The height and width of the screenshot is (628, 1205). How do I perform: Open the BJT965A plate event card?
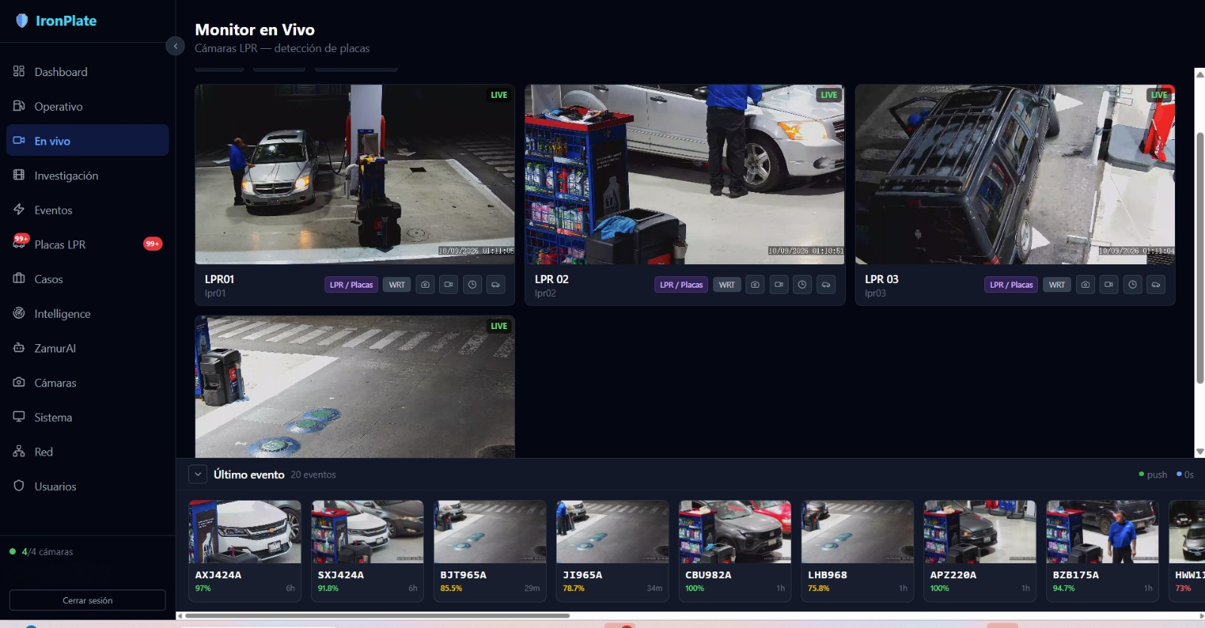tap(490, 550)
